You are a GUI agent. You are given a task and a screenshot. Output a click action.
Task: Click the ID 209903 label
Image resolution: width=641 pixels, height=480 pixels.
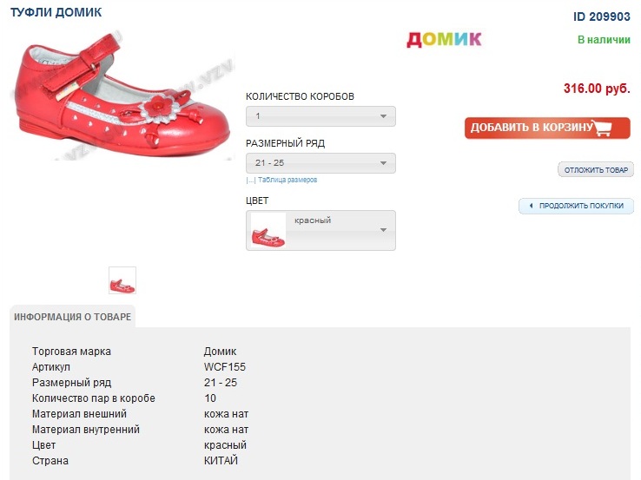click(601, 16)
